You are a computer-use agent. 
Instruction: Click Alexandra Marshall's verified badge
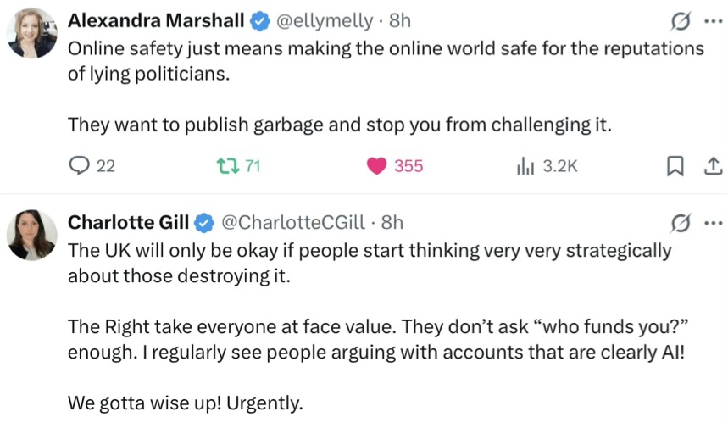[260, 21]
